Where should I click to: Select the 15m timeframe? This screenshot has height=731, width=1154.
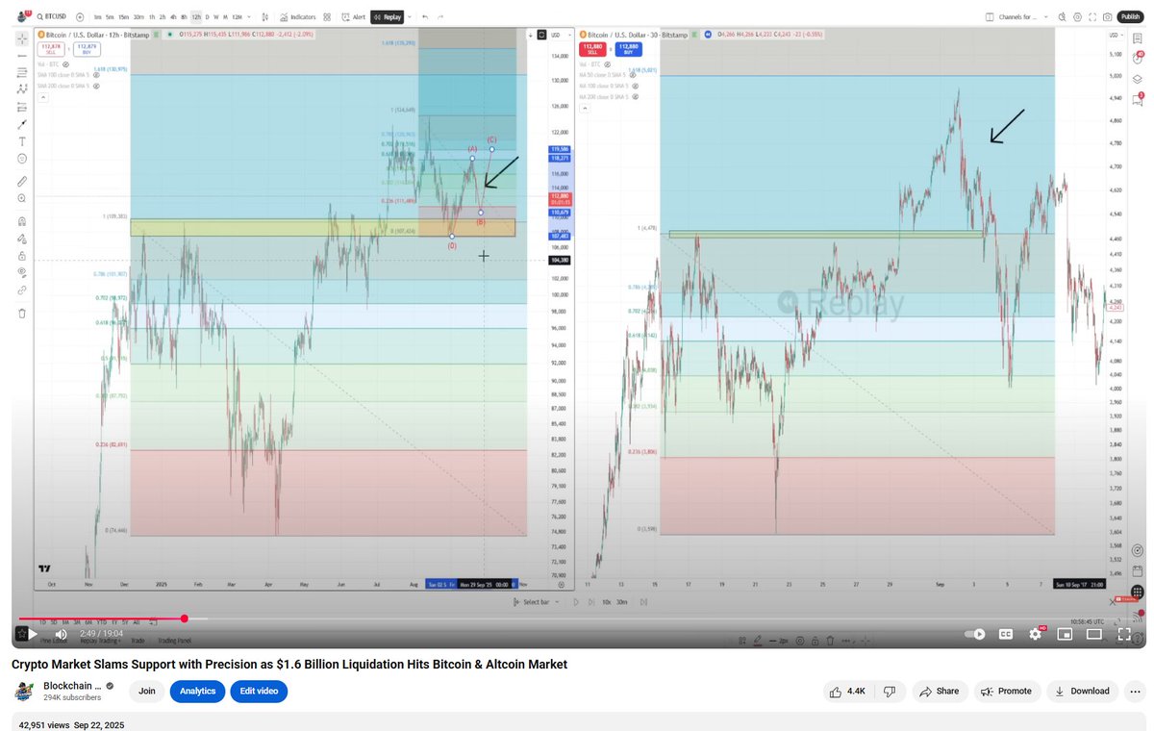[125, 16]
